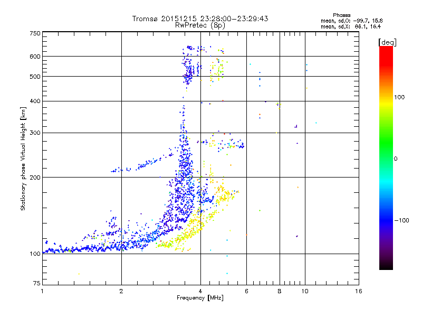Image resolution: width=422 pixels, height=317 pixels.
Task: Click the x-axis tick label '6'
Action: pyautogui.click(x=246, y=291)
